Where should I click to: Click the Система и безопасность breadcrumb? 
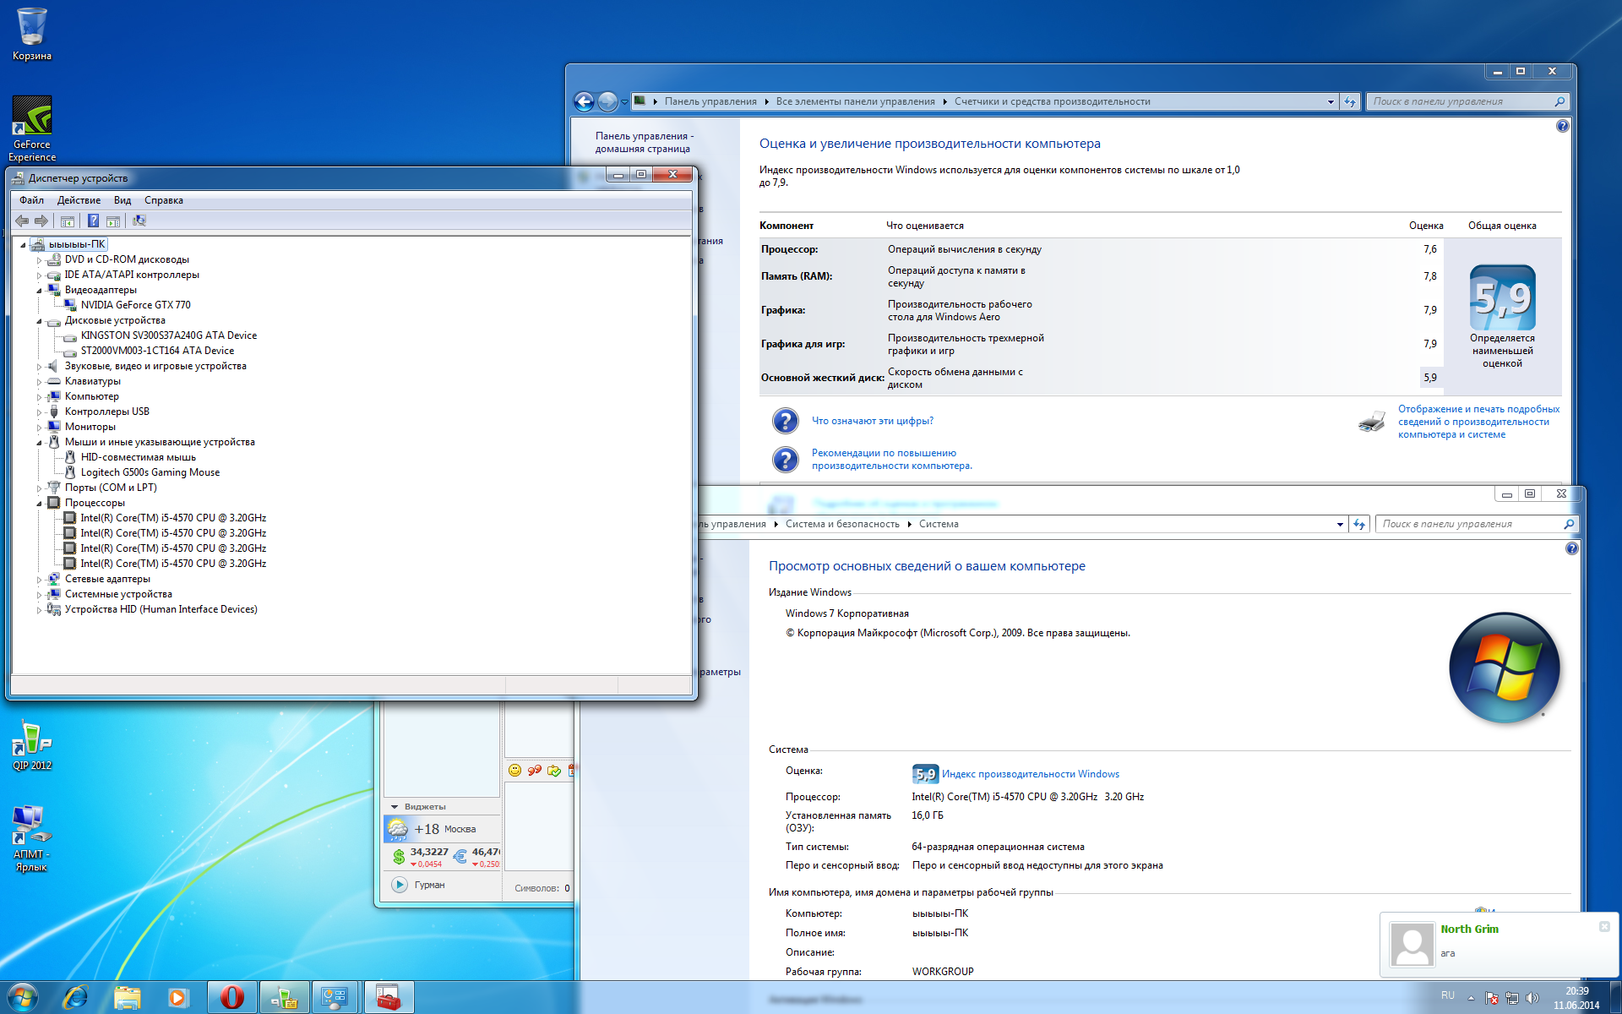click(x=842, y=524)
